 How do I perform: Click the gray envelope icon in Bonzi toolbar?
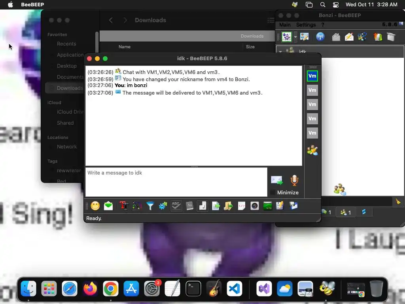click(x=336, y=37)
